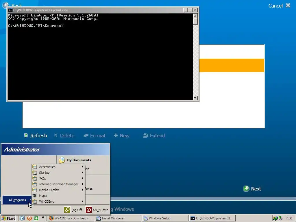Launch Mypal from the program list
Screen dimensions: 296x222
58,196
